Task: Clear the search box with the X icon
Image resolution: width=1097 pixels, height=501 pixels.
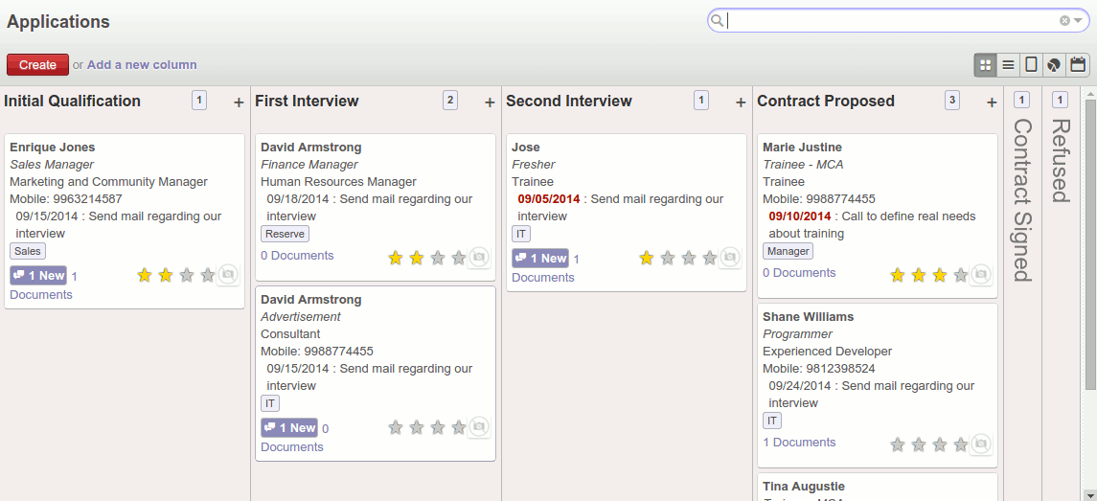Action: click(1064, 20)
